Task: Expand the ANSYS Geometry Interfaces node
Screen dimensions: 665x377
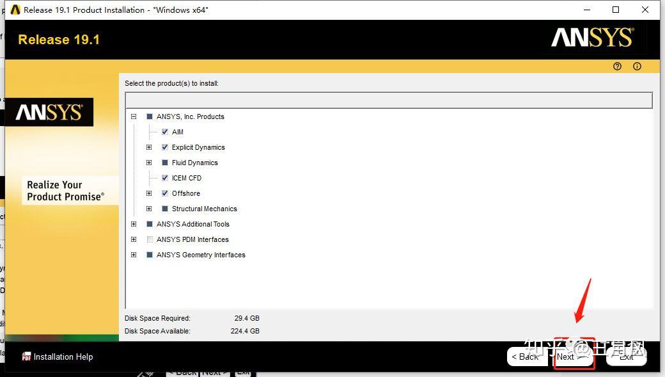Action: [x=133, y=255]
